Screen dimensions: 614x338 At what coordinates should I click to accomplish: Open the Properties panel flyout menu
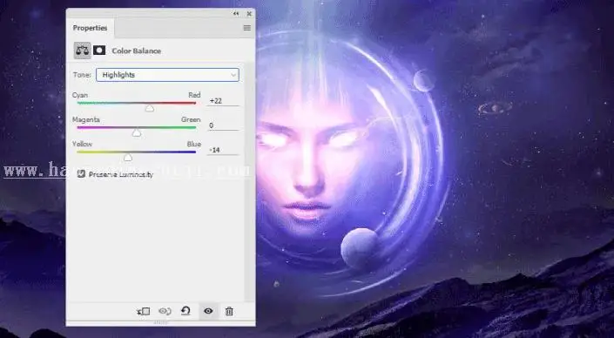click(246, 28)
